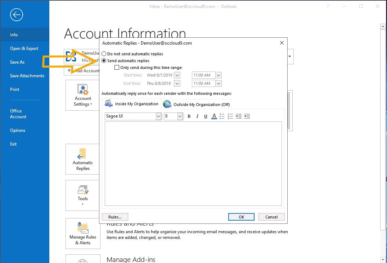Open the Tools tile
The image size is (387, 263).
tap(83, 195)
